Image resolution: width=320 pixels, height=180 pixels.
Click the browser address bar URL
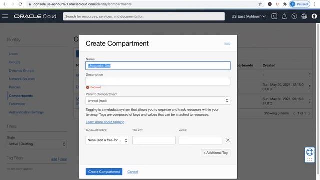pyautogui.click(x=82, y=4)
